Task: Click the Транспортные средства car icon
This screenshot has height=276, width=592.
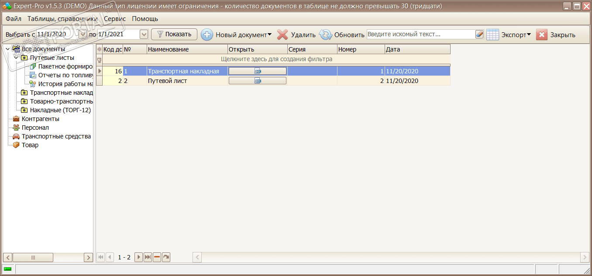Action: (x=16, y=136)
